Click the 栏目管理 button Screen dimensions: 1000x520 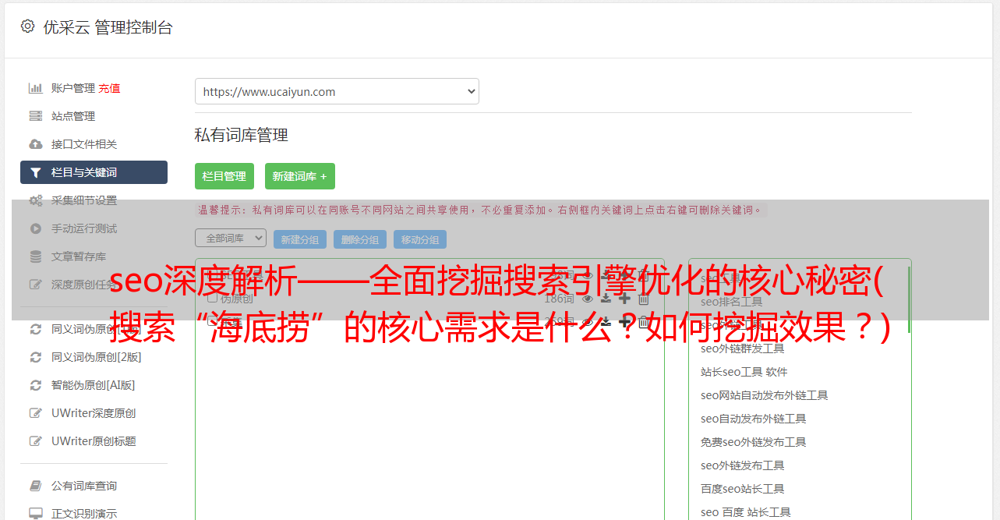[x=224, y=176]
